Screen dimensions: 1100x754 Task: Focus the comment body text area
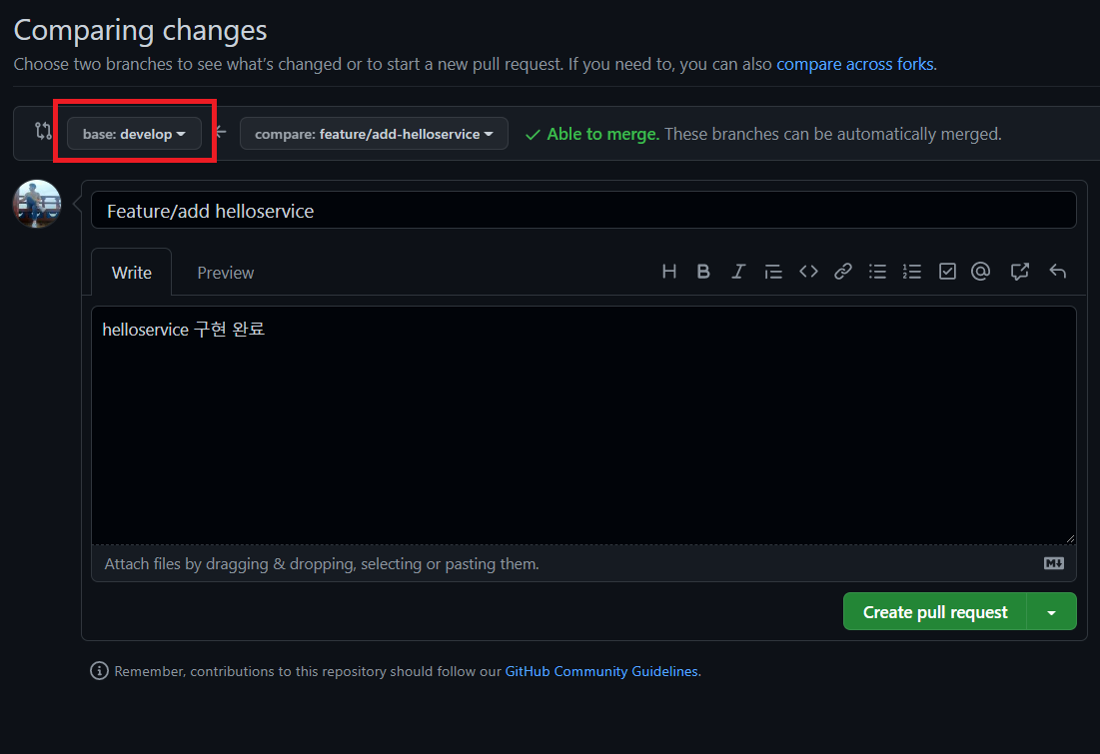tap(583, 425)
